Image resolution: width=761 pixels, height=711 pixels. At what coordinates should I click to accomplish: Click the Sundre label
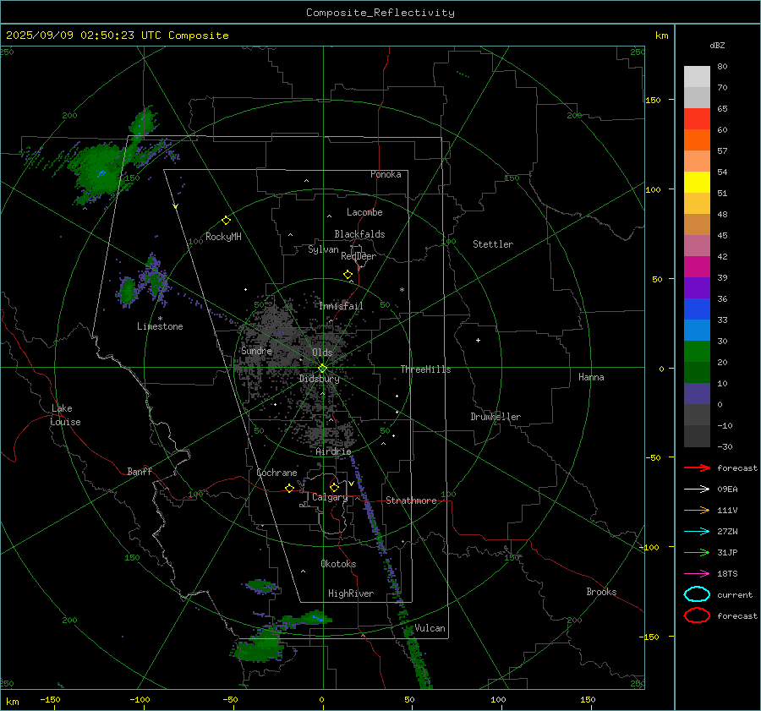click(256, 351)
